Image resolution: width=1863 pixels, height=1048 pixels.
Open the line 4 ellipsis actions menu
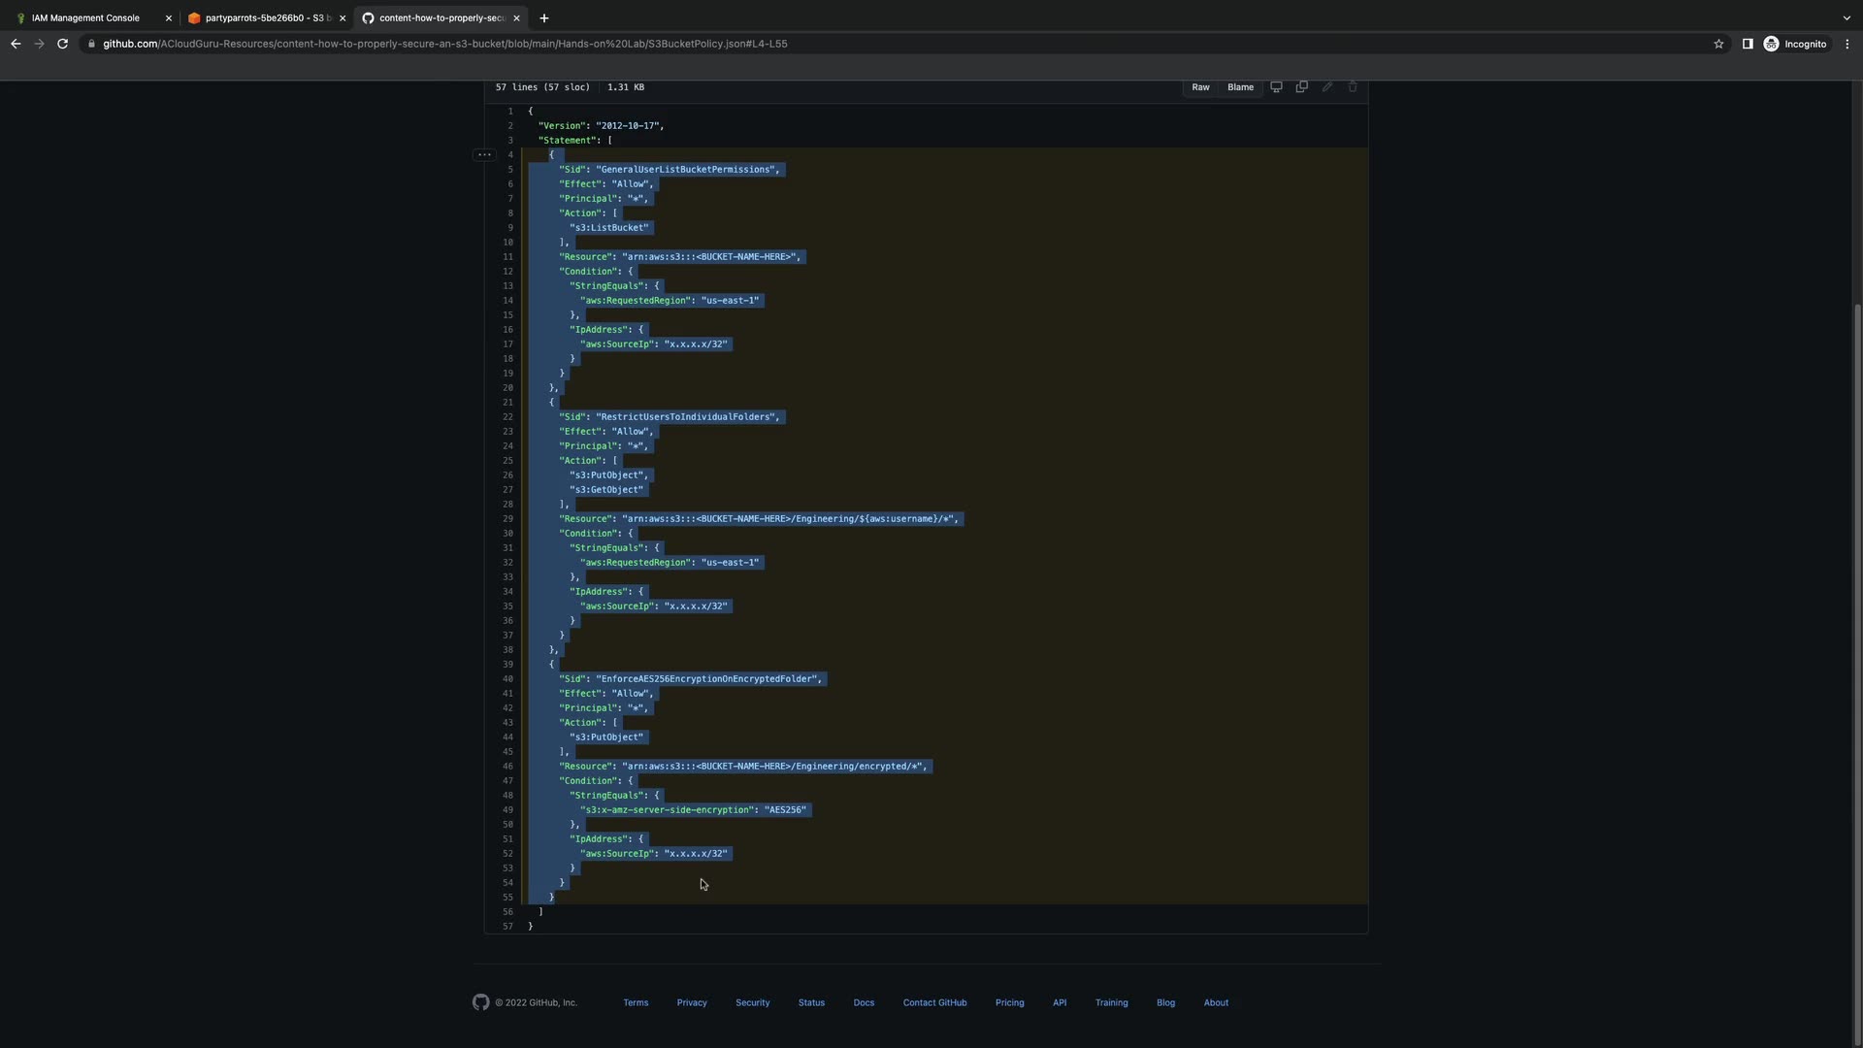coord(484,155)
